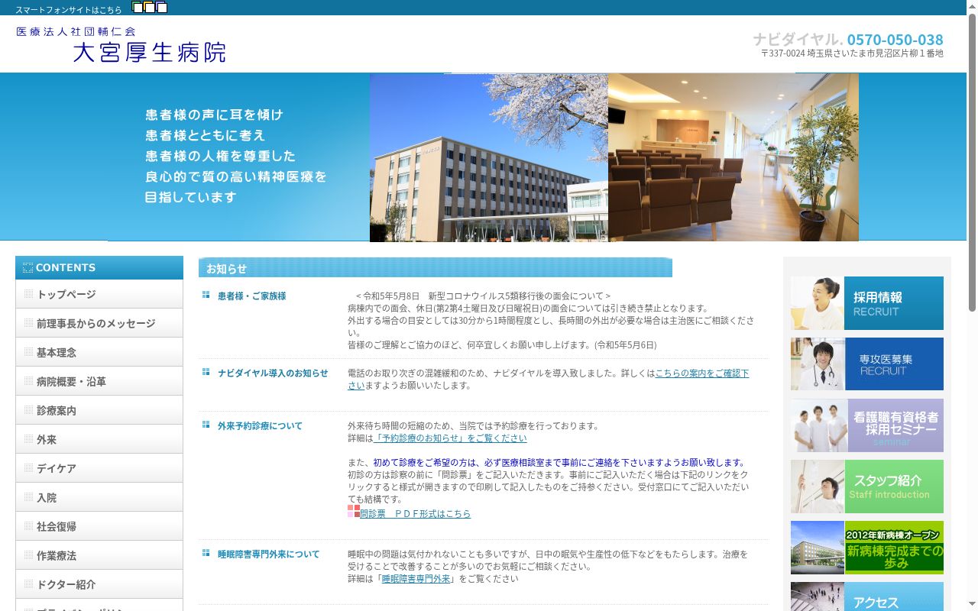Open the 問診票 PDF形式はこちら link

(x=416, y=514)
